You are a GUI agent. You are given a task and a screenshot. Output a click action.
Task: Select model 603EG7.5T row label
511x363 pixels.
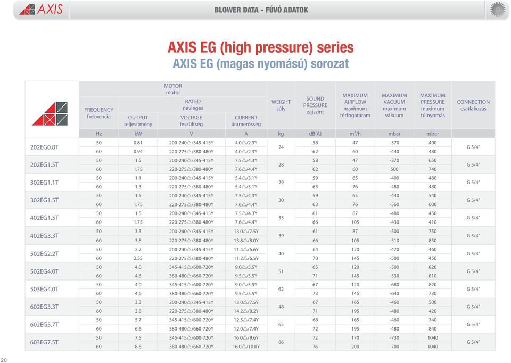tap(44, 342)
